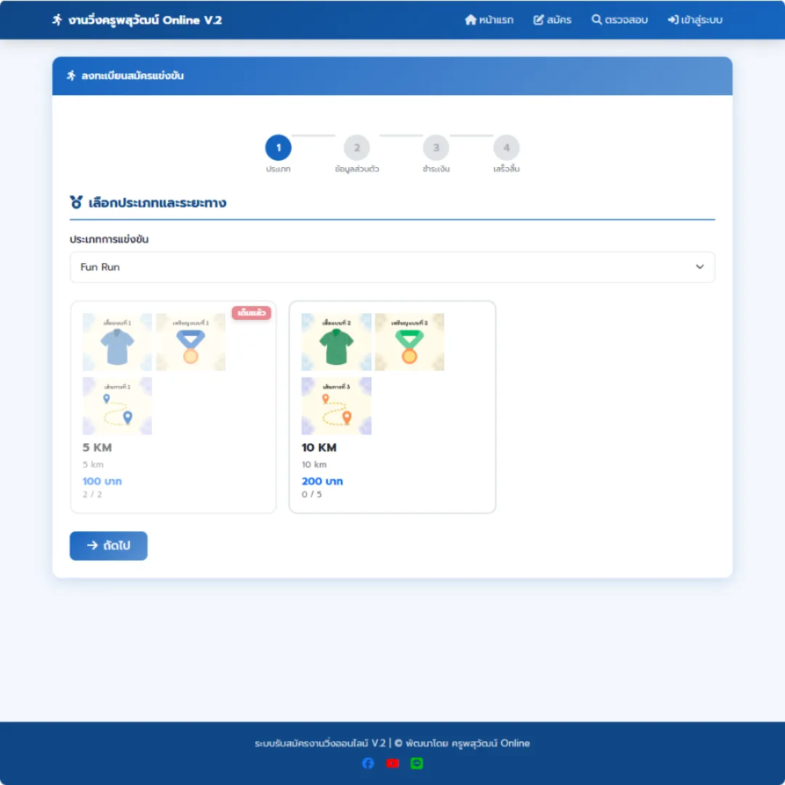
Task: Click step 1 ประเภท circle
Action: click(x=278, y=148)
